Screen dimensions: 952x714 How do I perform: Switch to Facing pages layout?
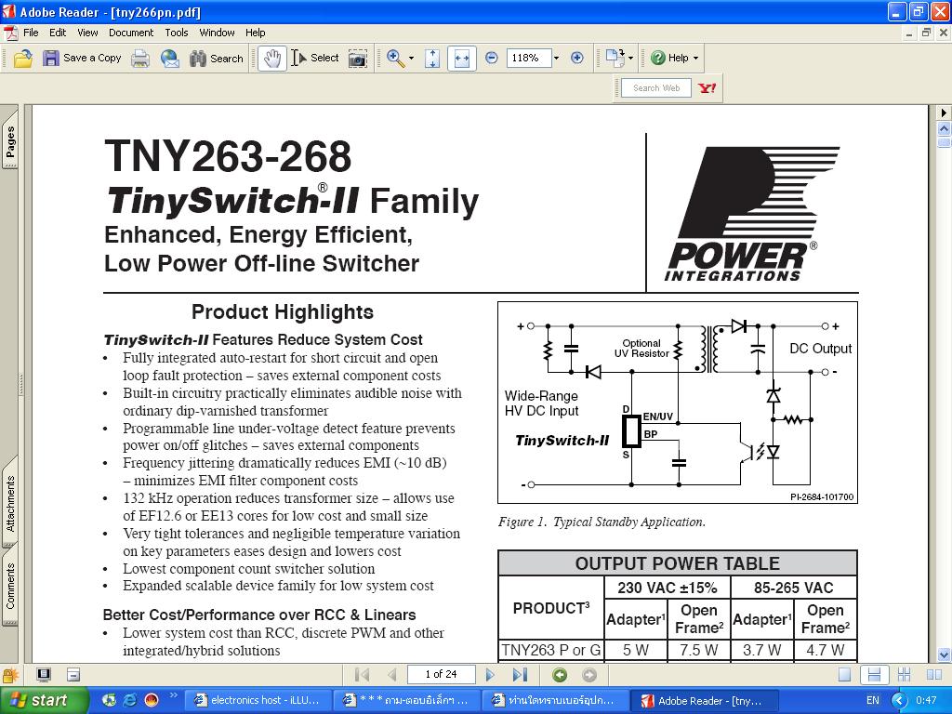pos(934,675)
